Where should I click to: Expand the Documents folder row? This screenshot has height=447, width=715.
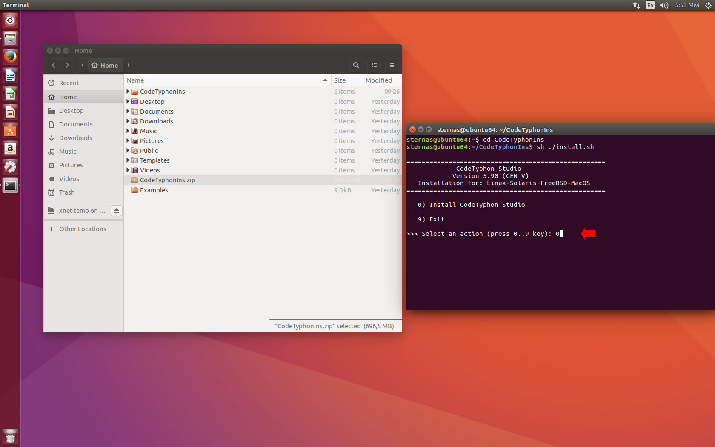(128, 111)
